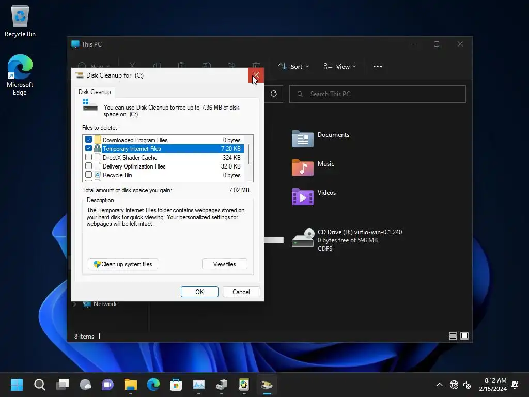Open notifications icon in tray

(x=515, y=385)
